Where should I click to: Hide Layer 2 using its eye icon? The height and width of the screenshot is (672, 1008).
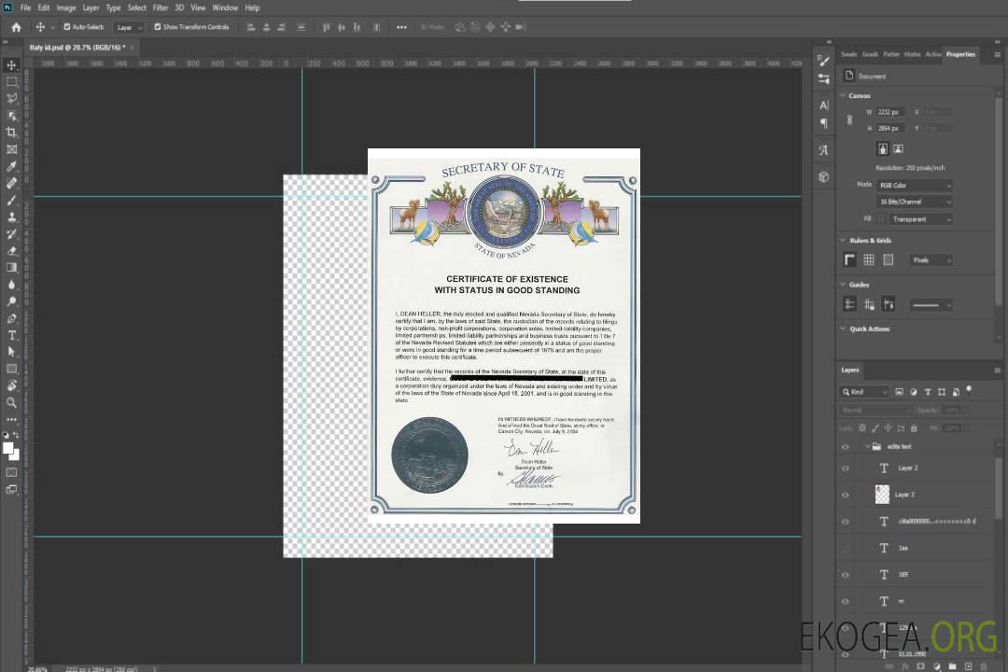846,469
